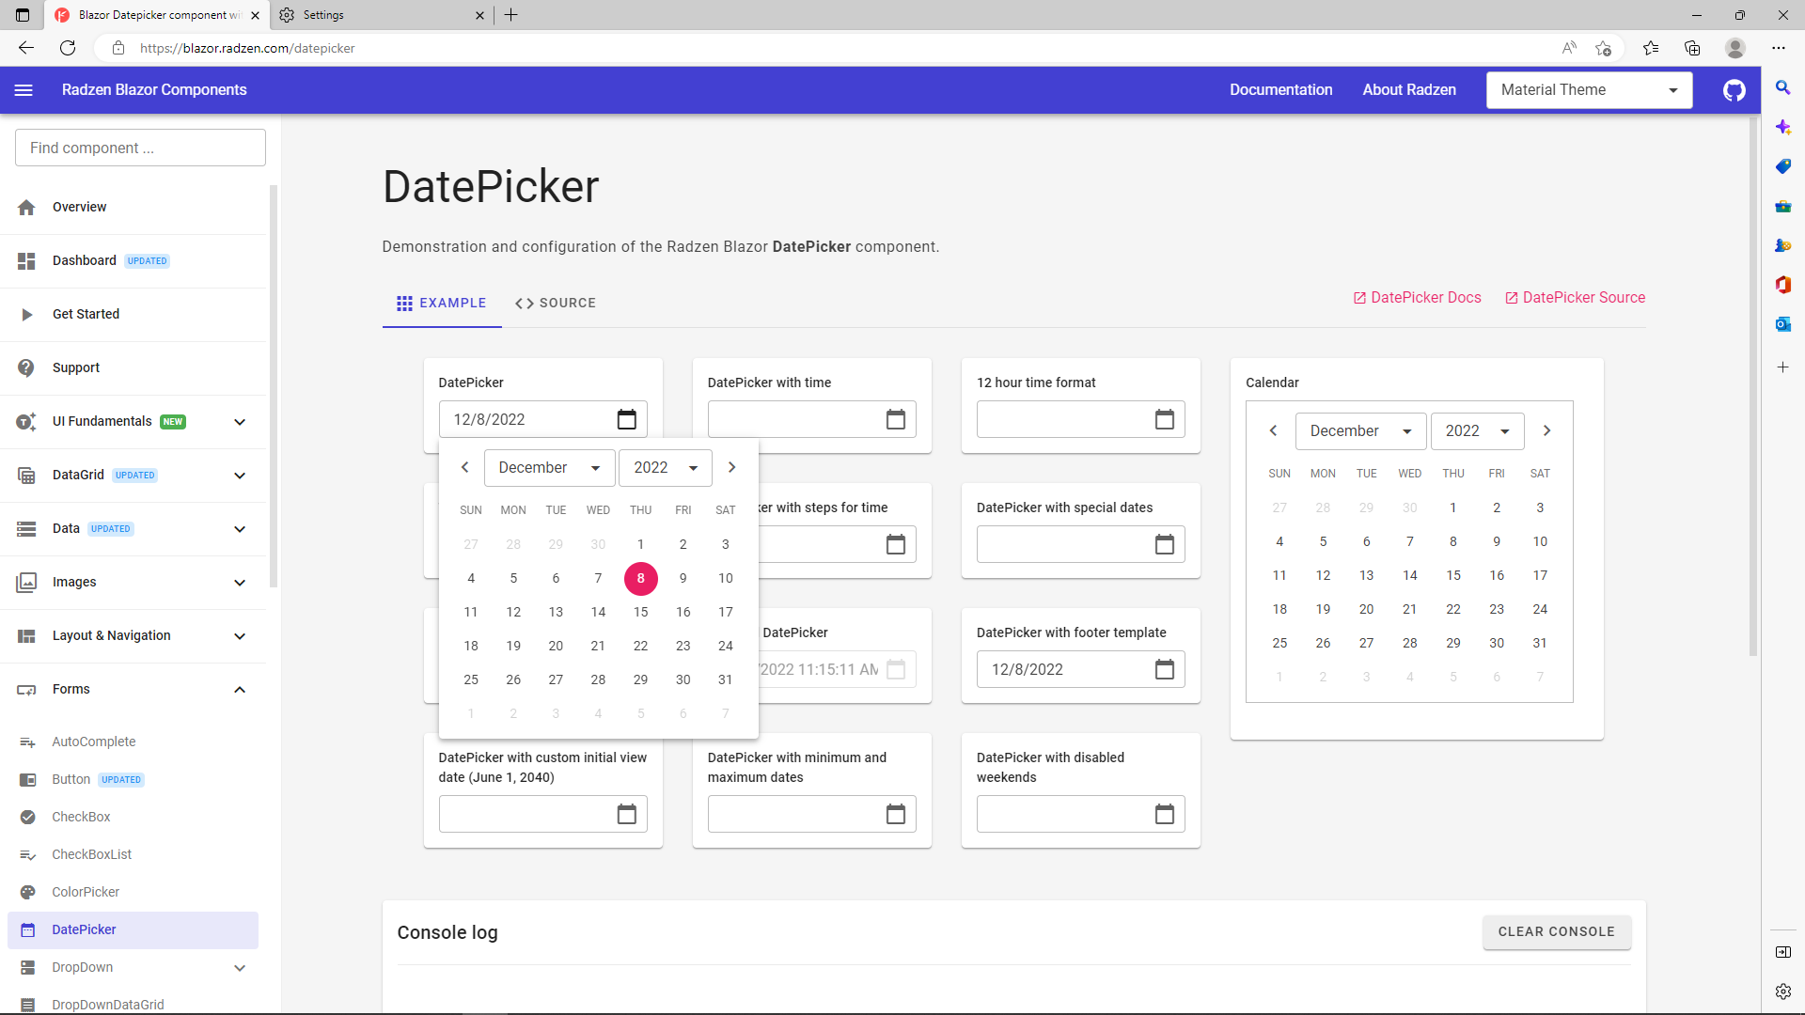Open the browser Collections icon

[1692, 48]
